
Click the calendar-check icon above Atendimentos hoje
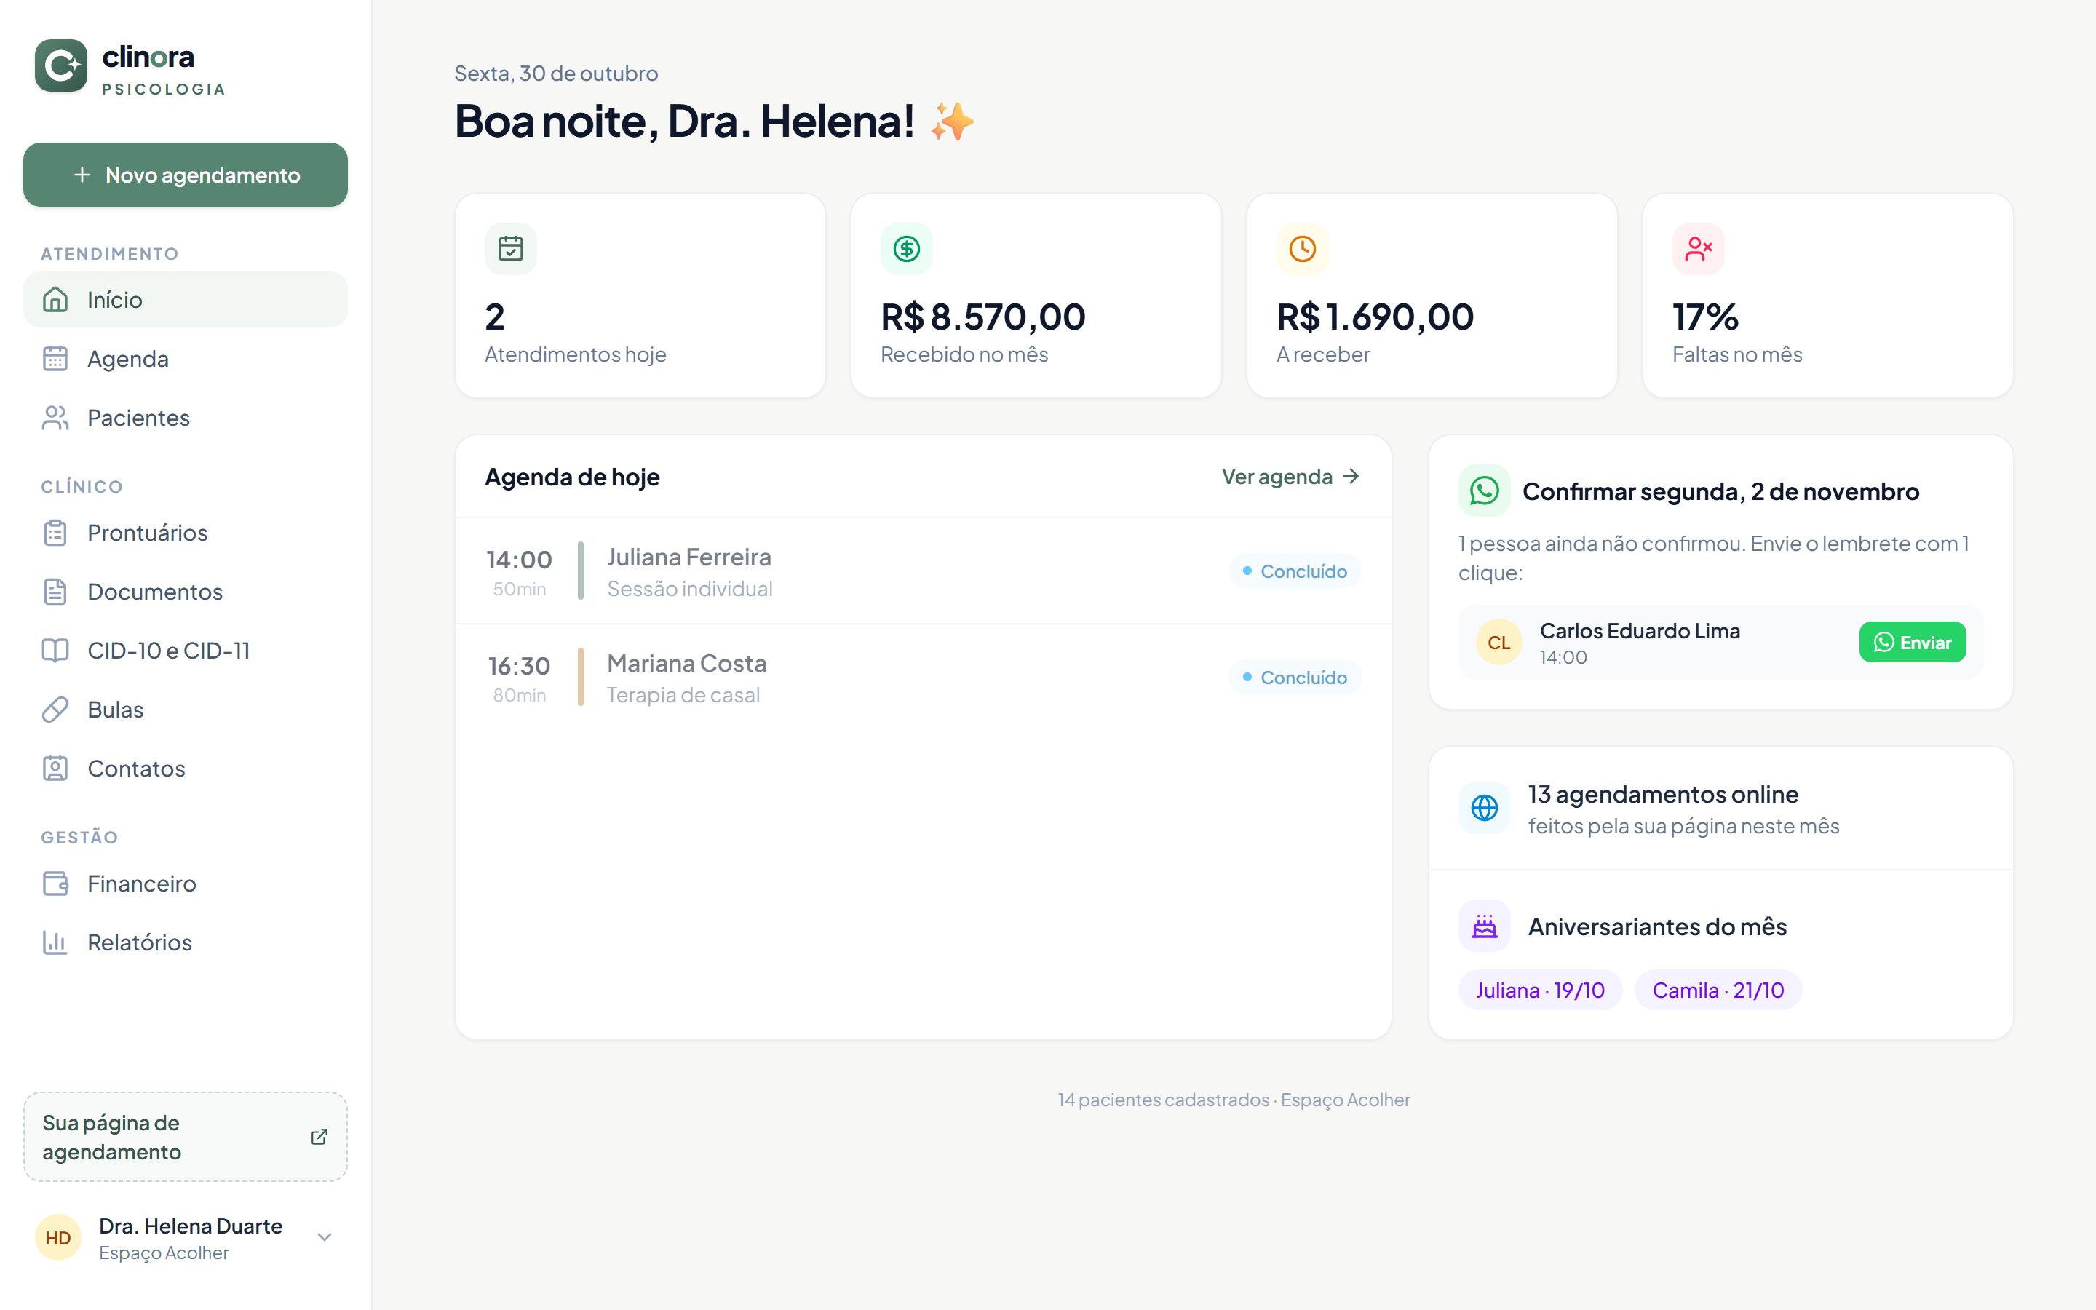click(510, 249)
